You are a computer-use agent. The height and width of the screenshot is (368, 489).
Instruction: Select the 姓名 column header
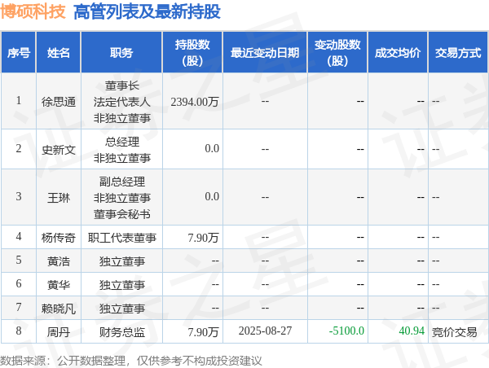(x=59, y=52)
